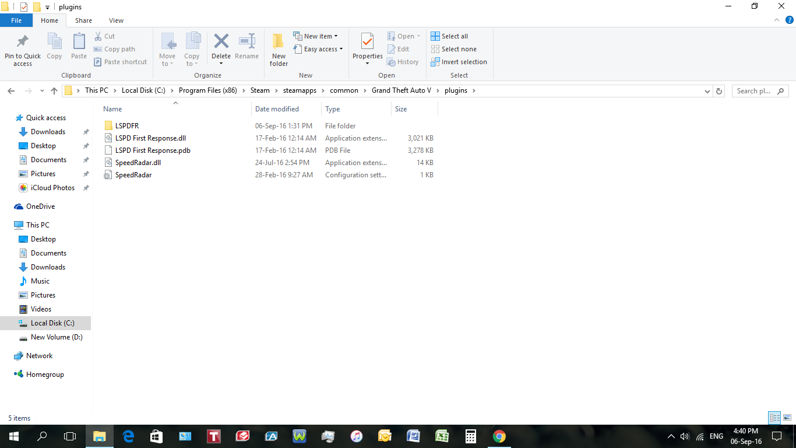Open Videos under This PC

(41, 309)
